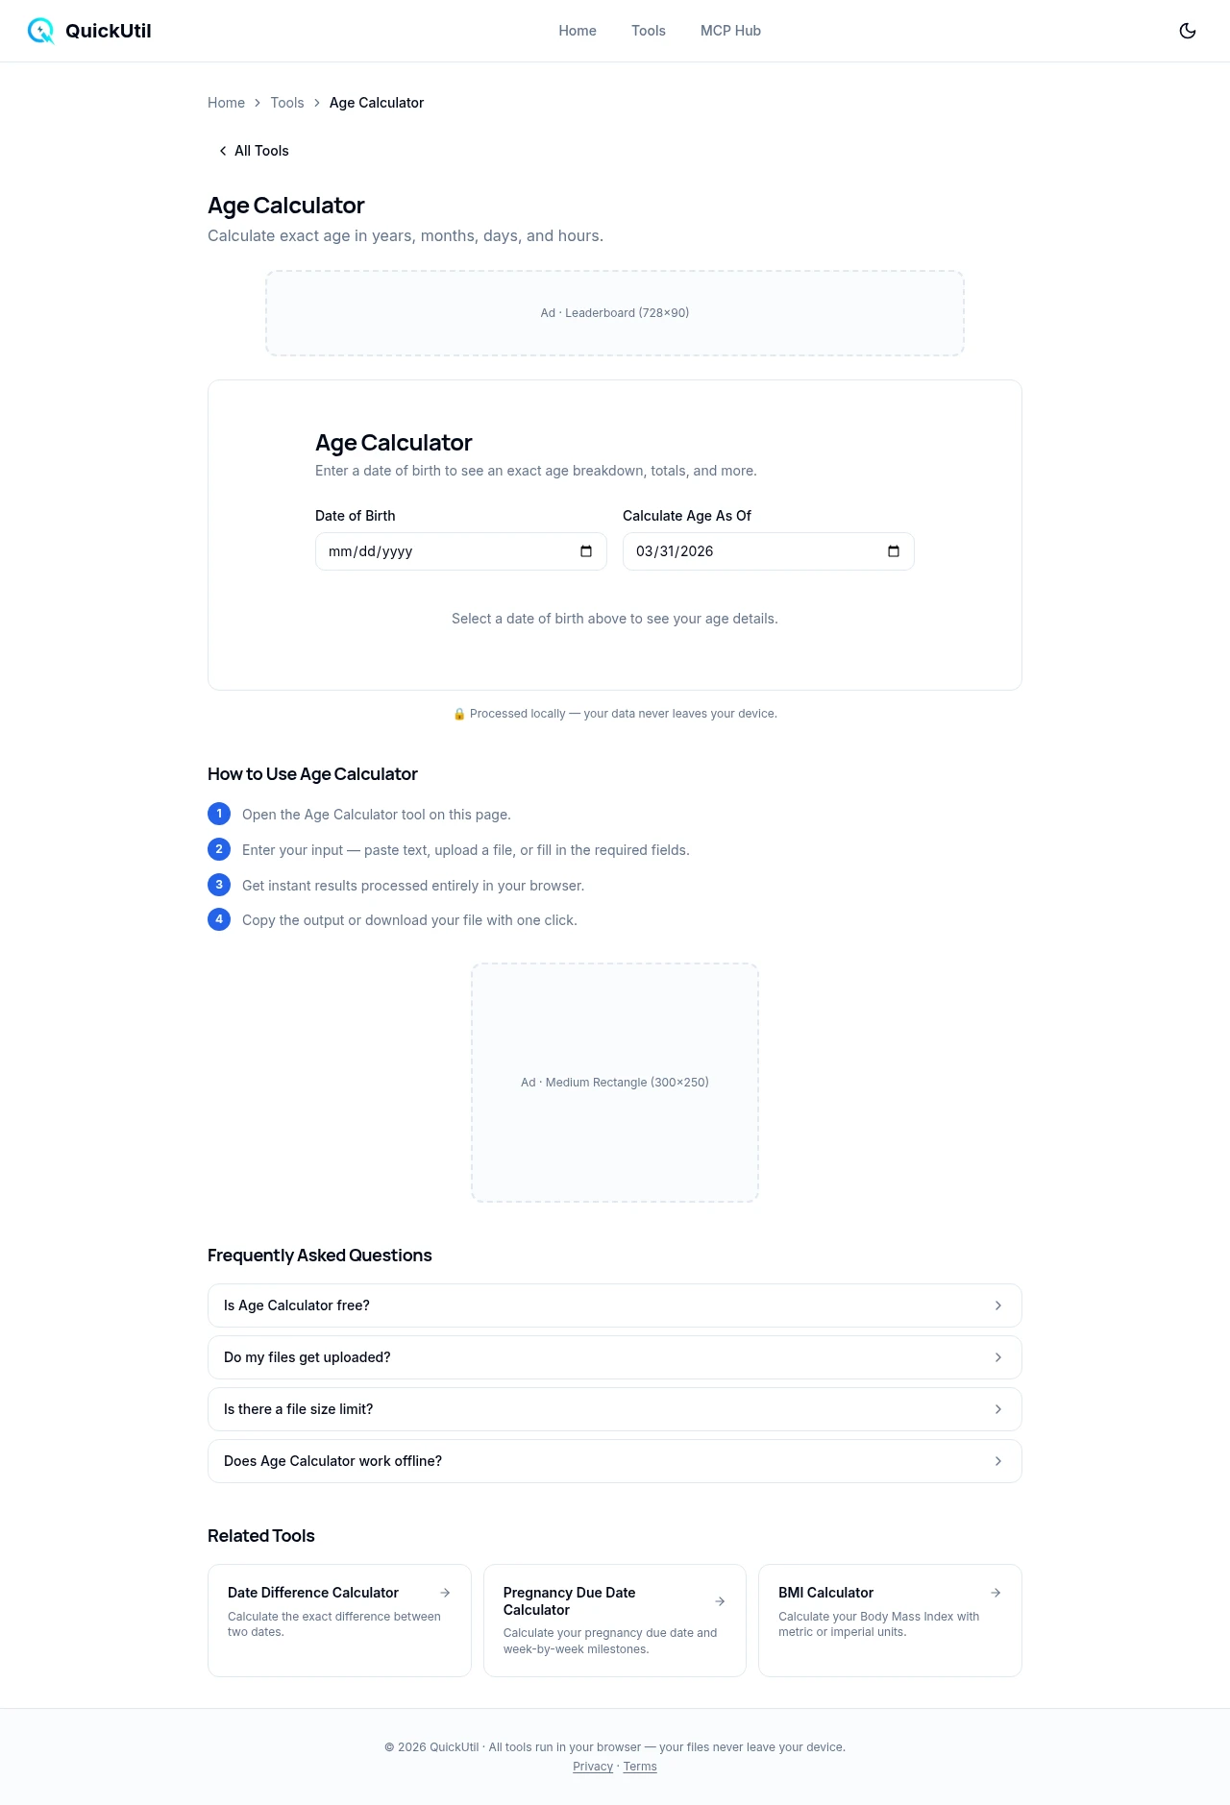Open Calculate Age As Of calendar icon
Screen dimensions: 1230x1805
(x=894, y=551)
